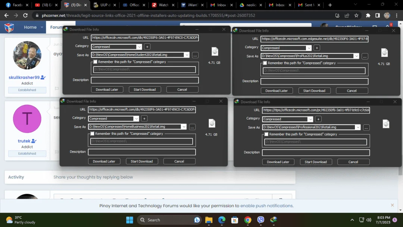Screen dimensions: 403x227
Task: Click plus icon in HomeStudent2021Retail download dialog
Action: point(147,47)
